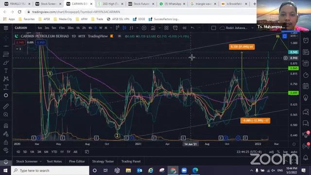Expand the indicator templates dropdown arrow
Screen dimensions: 311x175
[159, 28]
